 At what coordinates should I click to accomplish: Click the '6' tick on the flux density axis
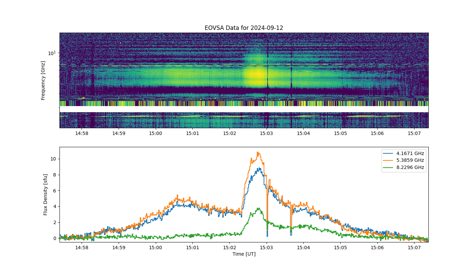(x=55, y=191)
